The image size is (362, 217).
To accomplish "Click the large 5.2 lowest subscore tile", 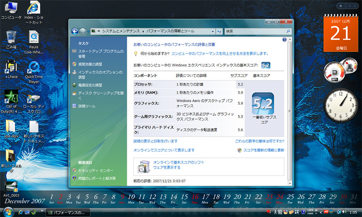I will [263, 104].
